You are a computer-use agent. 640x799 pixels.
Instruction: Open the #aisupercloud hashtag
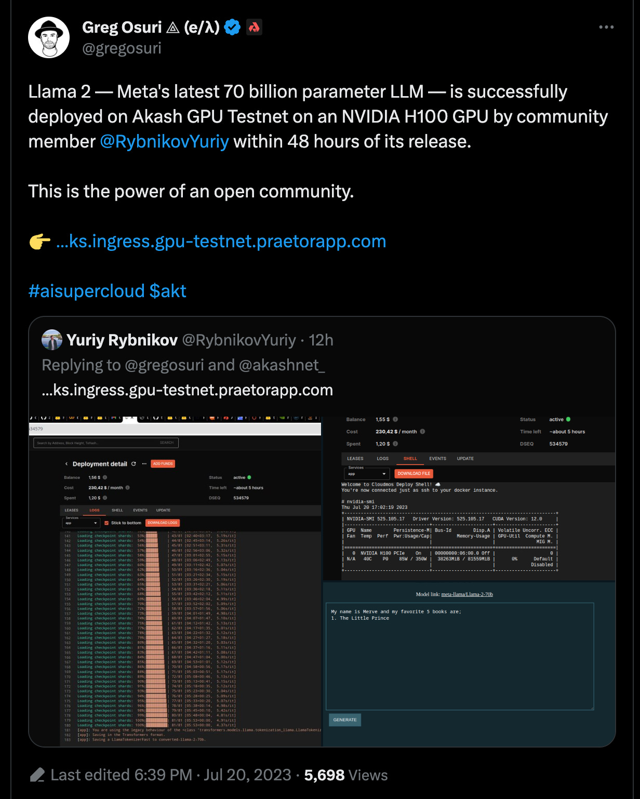86,291
